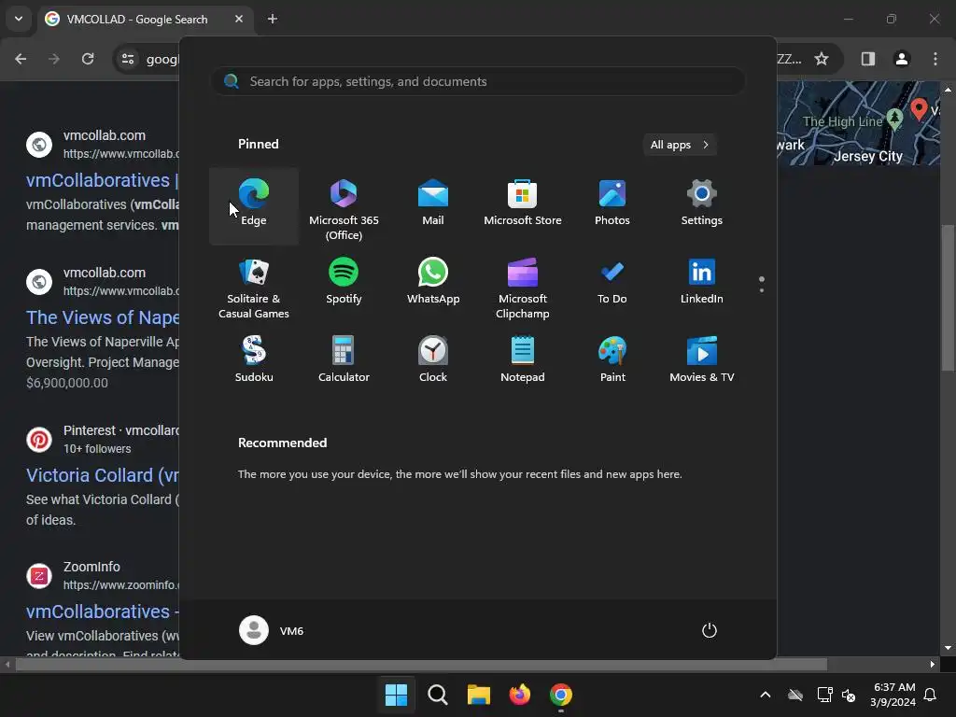Toggle the Chrome side panel
Viewport: 956px width, 717px height.
868,59
